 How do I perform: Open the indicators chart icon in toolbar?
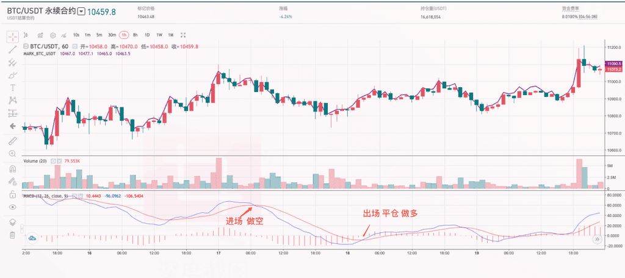tap(40, 35)
